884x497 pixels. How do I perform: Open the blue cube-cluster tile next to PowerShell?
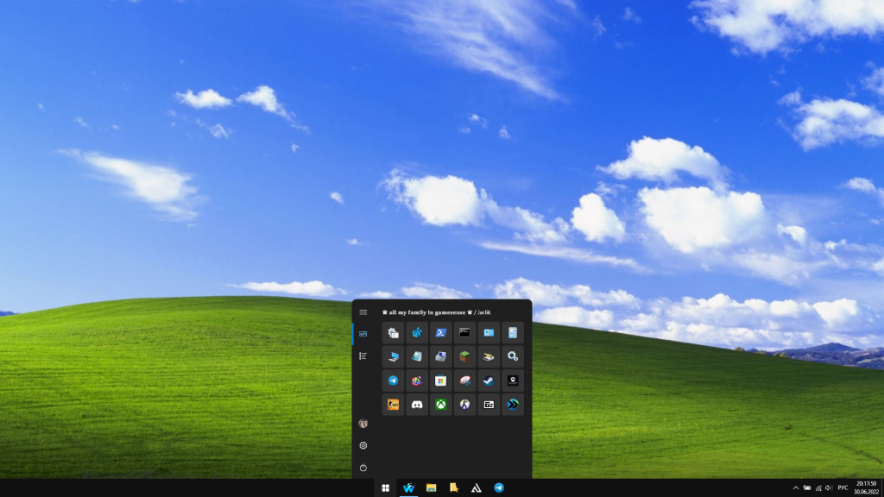pos(417,333)
